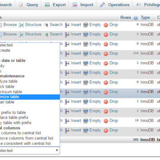
Task: Switch to the Import tab
Action: [x=83, y=5]
